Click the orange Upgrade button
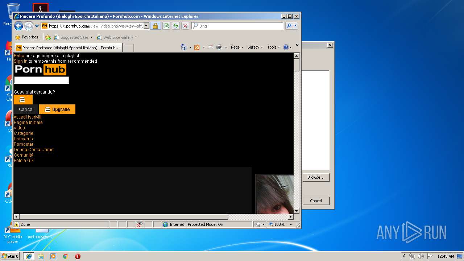 pyautogui.click(x=57, y=109)
